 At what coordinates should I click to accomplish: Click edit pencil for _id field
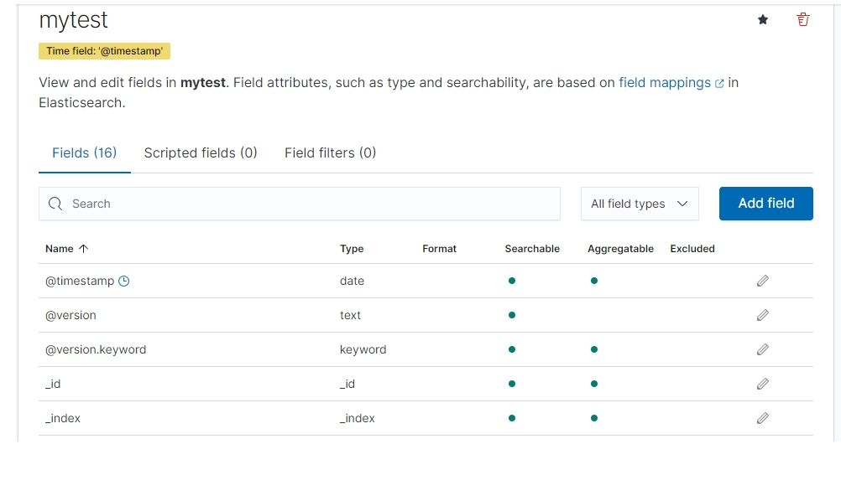click(x=762, y=384)
